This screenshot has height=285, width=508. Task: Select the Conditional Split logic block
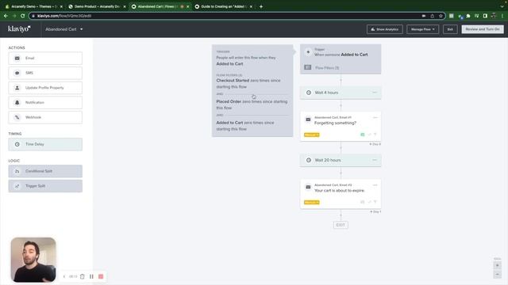point(45,171)
